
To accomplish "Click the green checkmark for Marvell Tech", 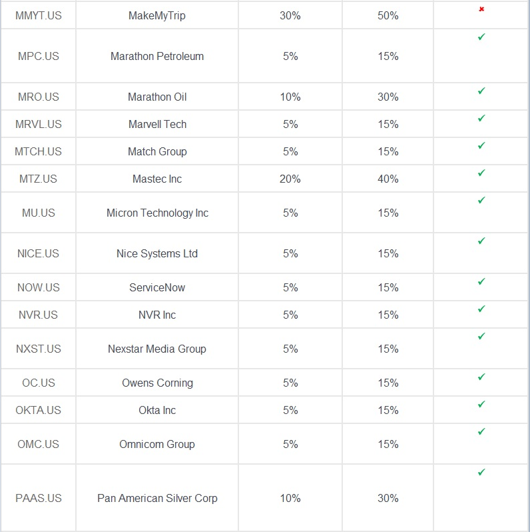I will coord(481,118).
